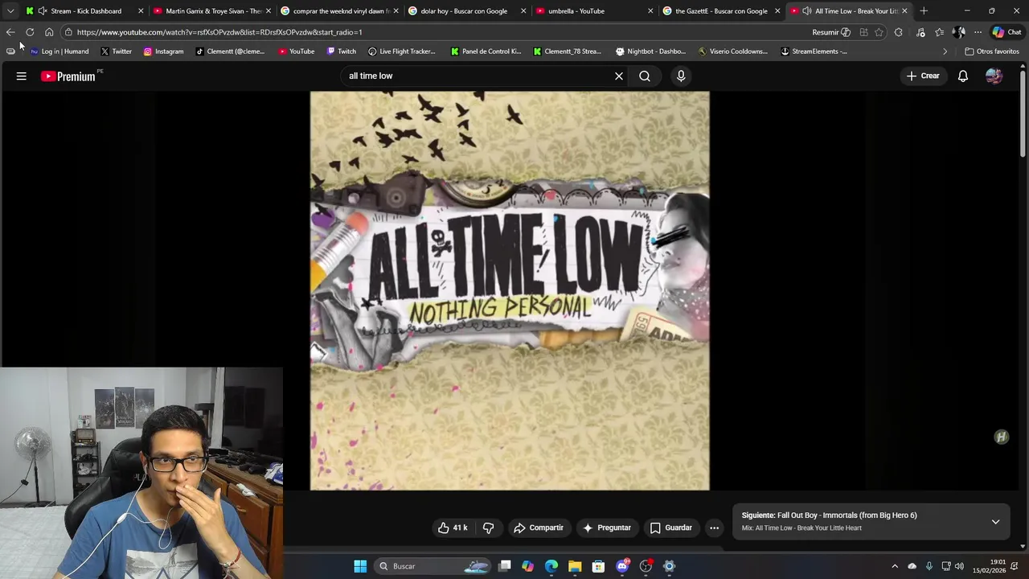Click the Resumir Copilot button
1029x579 pixels.
click(x=831, y=32)
